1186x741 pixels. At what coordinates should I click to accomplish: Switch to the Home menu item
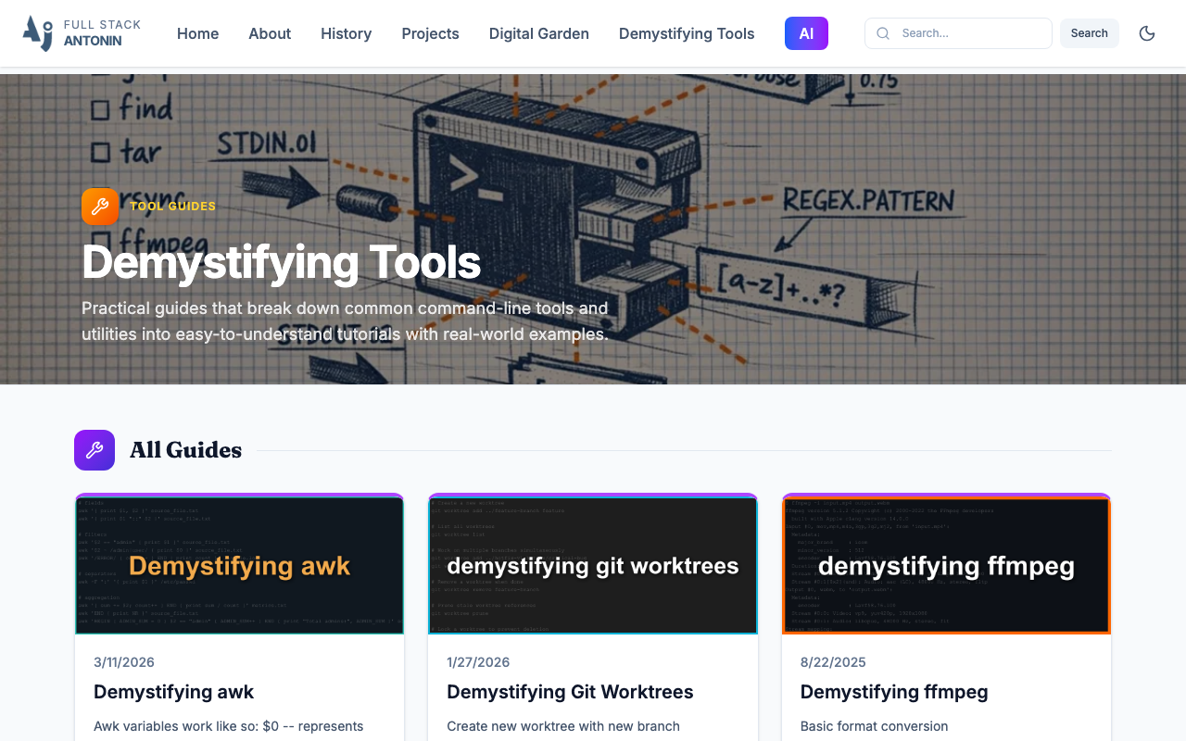coord(197,33)
